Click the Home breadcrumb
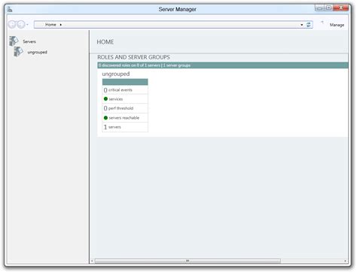 (50, 25)
